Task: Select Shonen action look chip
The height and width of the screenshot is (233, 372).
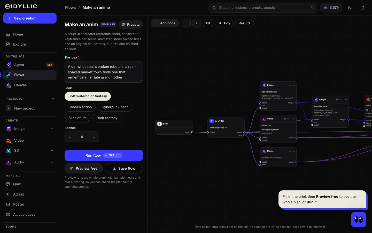Action: (x=80, y=107)
